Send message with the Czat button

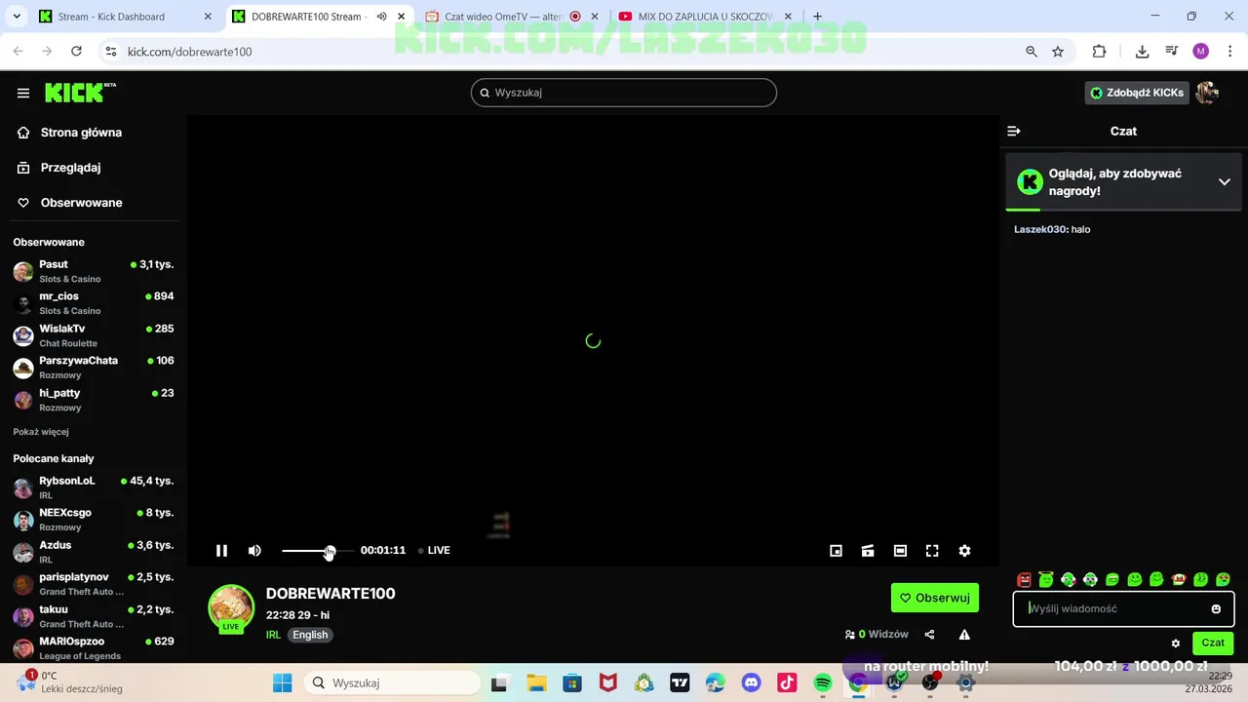(x=1213, y=643)
